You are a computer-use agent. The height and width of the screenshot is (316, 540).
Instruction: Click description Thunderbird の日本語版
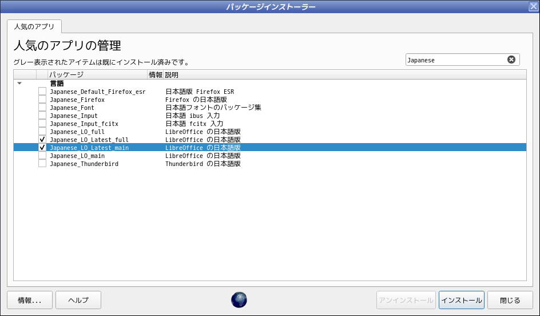(x=203, y=164)
